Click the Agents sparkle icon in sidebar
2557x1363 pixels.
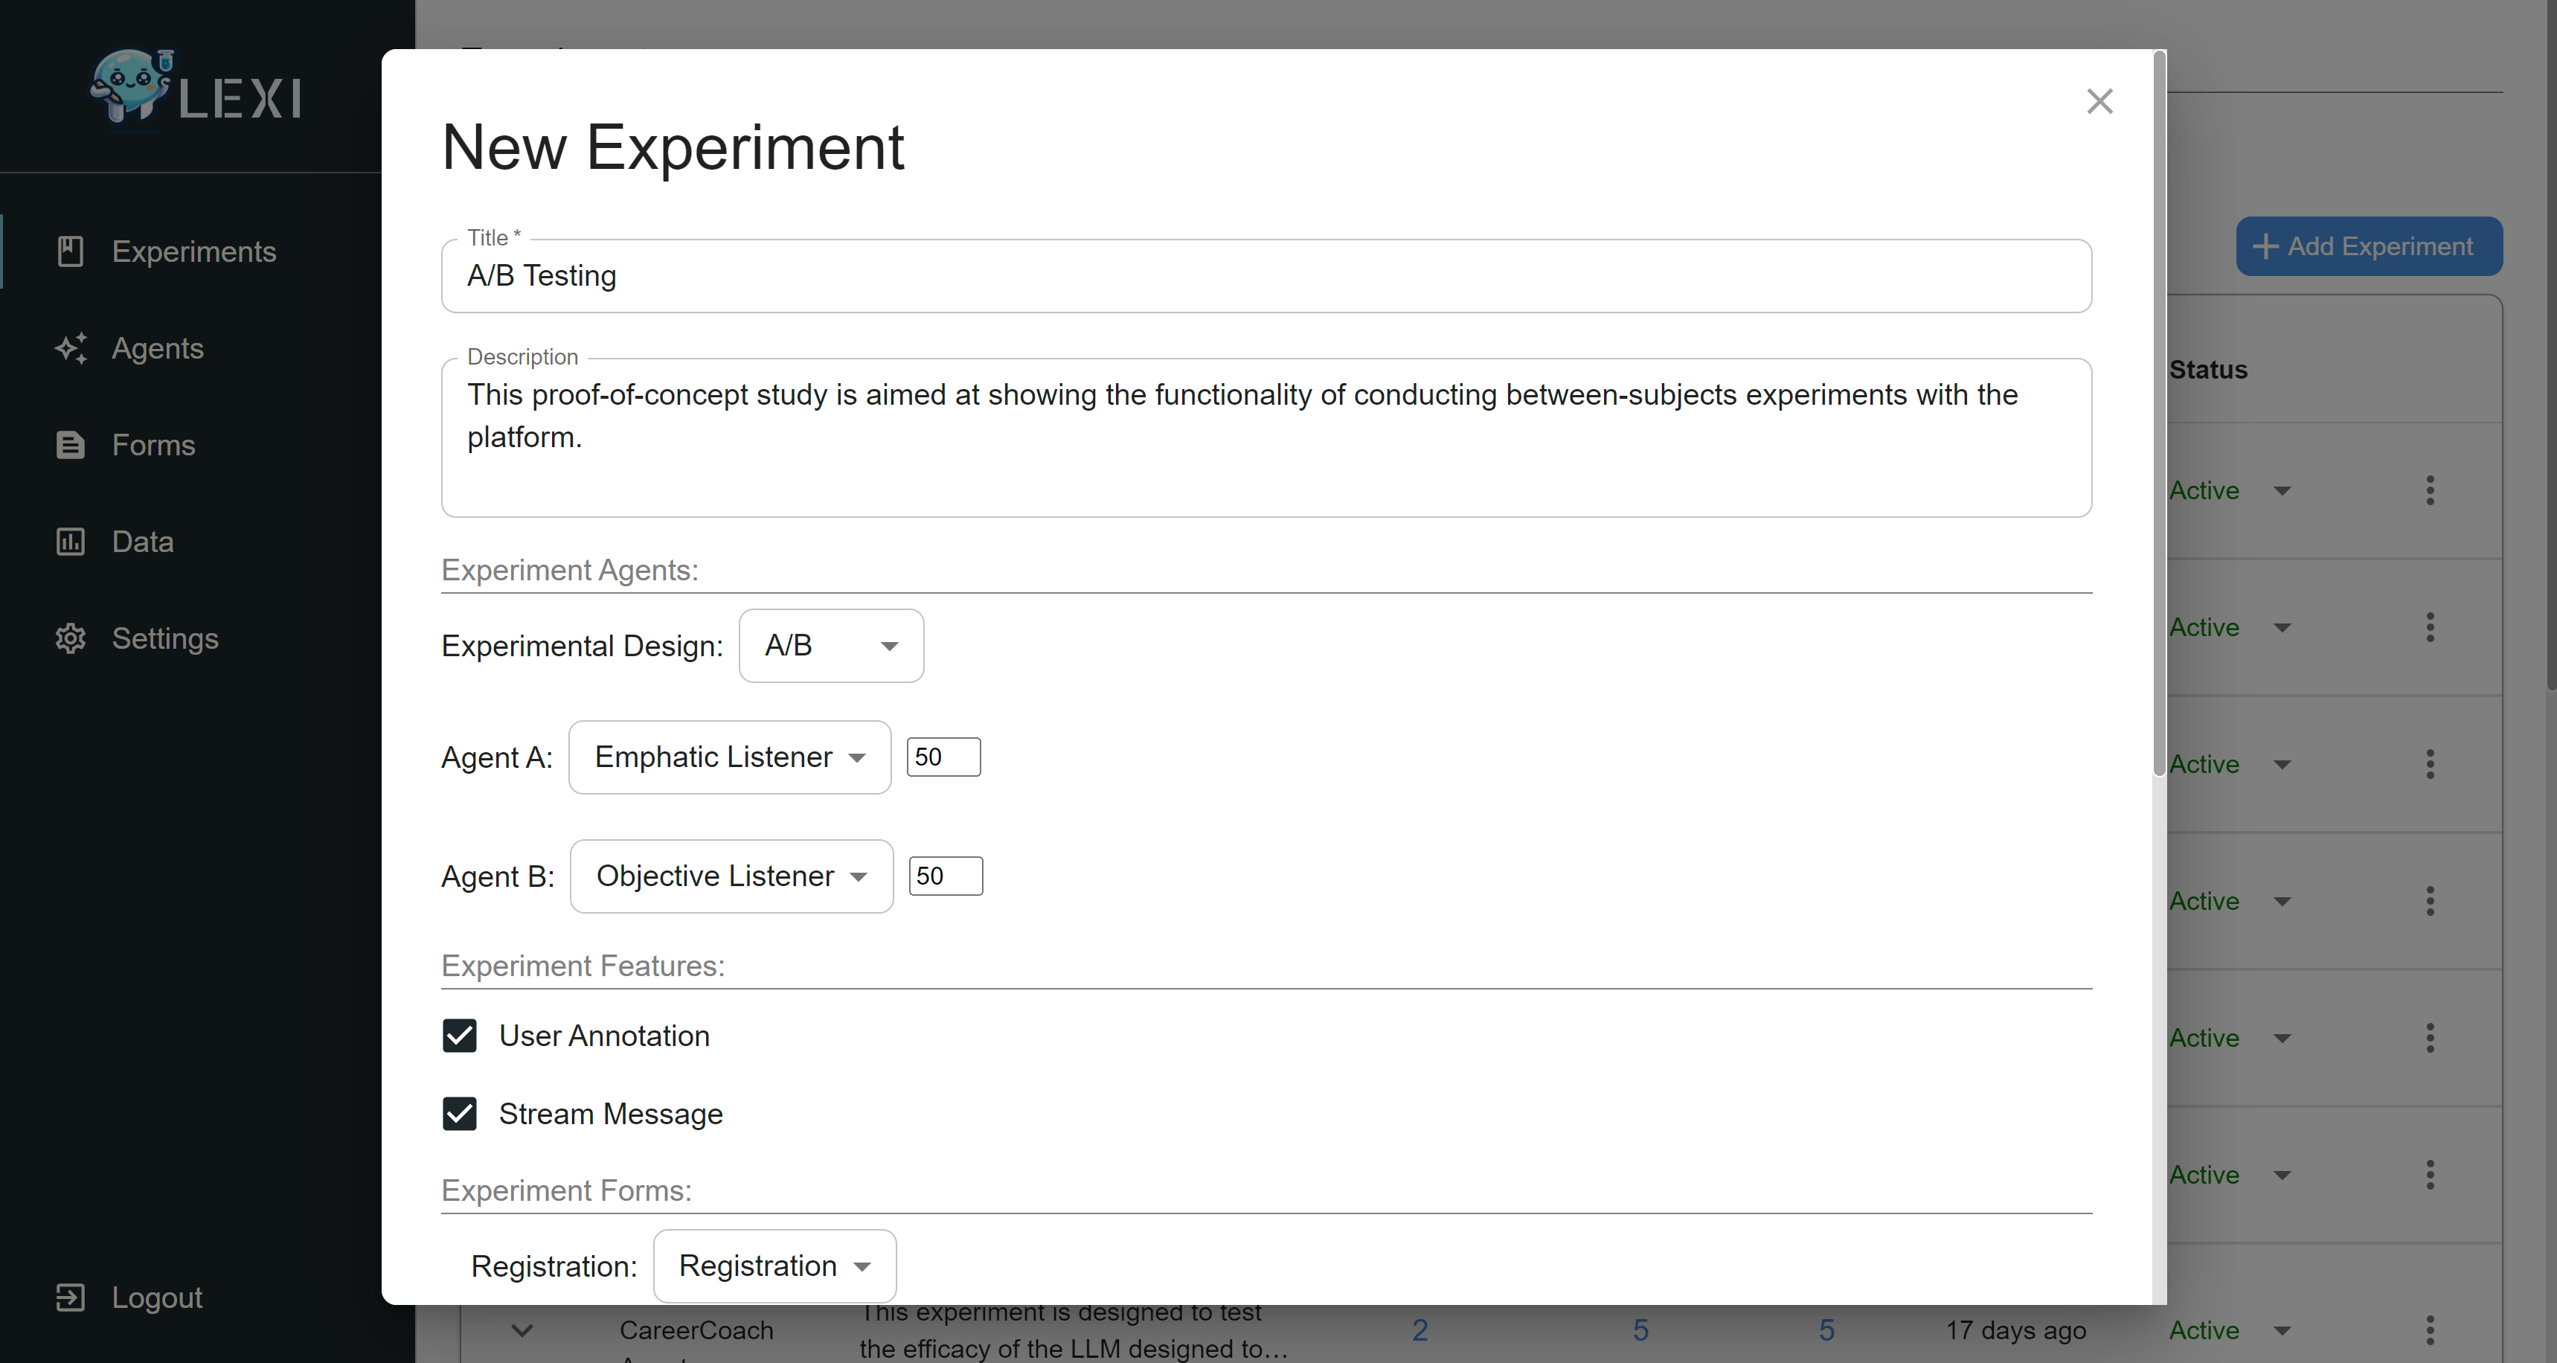71,348
